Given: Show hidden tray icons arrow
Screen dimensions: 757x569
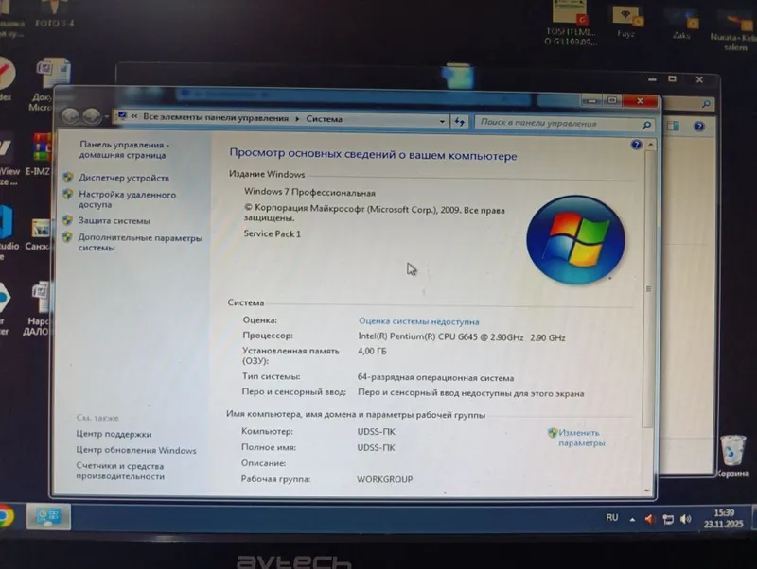Looking at the screenshot, I should [x=632, y=519].
